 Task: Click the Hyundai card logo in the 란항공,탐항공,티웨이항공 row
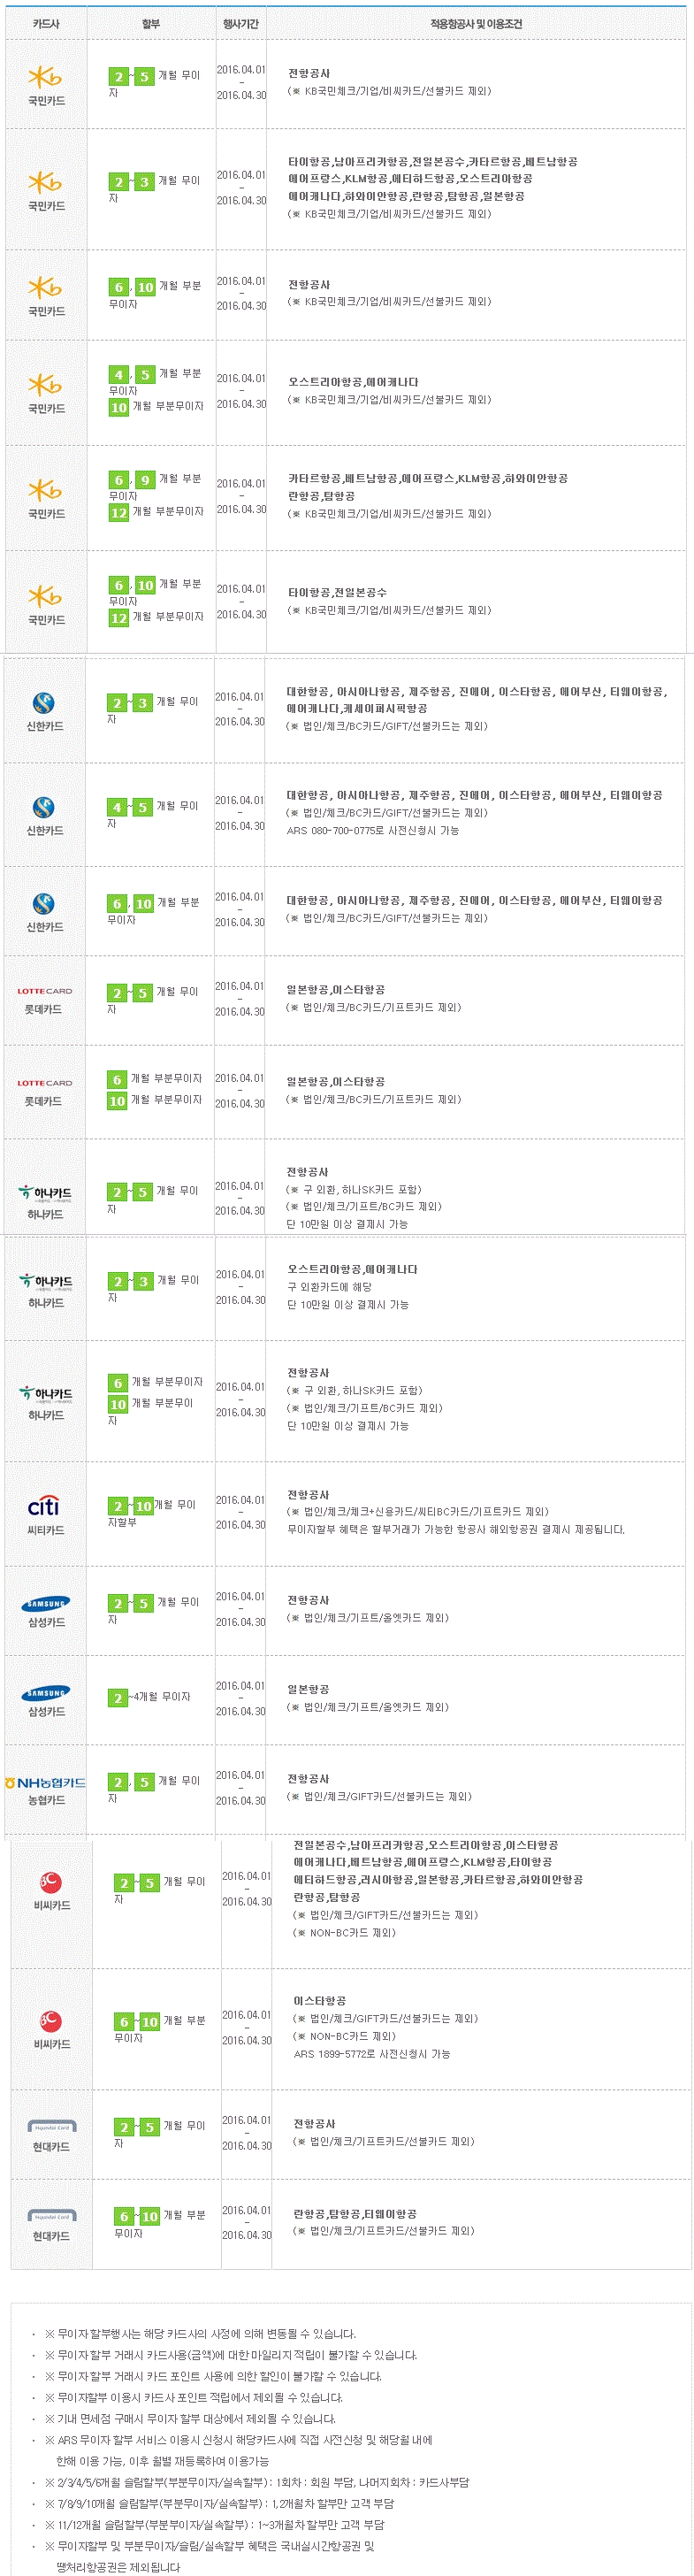point(51,2217)
